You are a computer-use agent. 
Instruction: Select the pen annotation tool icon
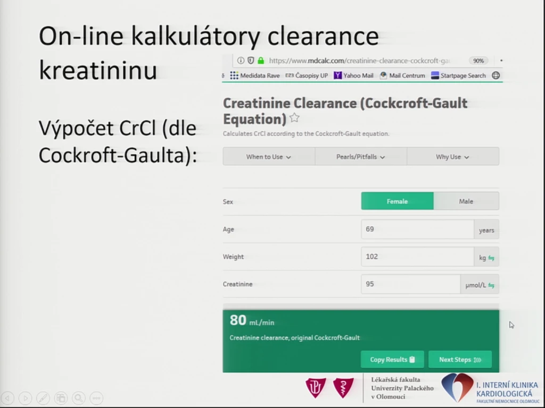(x=43, y=398)
